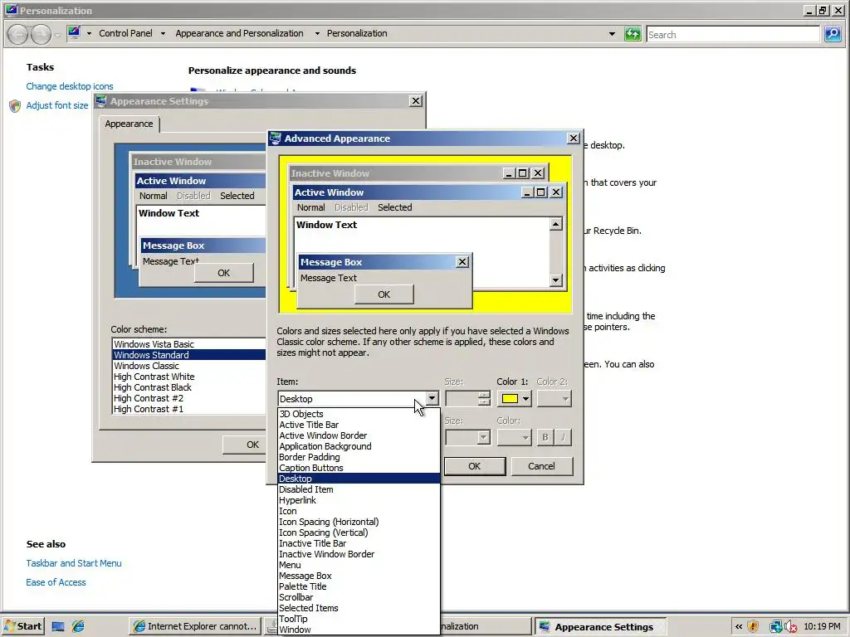The image size is (850, 637).
Task: Expand dropdown arrow after Appearance and Personalization
Action: pyautogui.click(x=317, y=33)
